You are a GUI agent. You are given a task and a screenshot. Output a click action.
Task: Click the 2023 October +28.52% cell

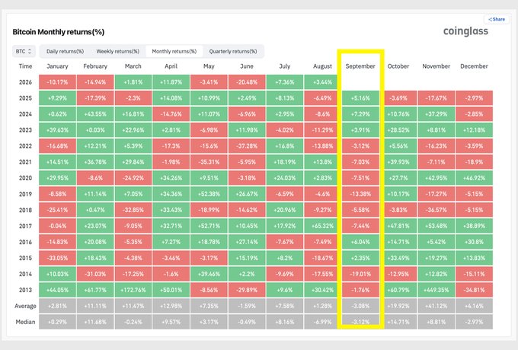coord(398,130)
